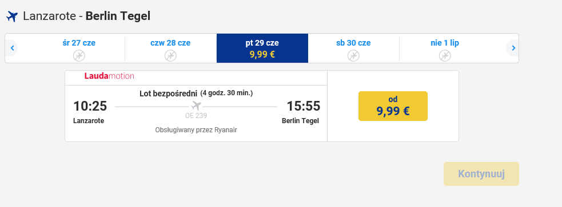
Task: Click the airplane icon beside Lanzarote heading
Action: [12, 17]
